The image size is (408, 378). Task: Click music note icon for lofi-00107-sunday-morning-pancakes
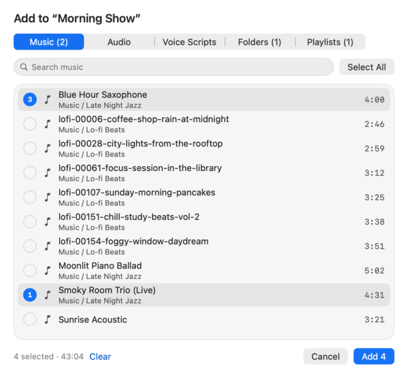click(x=48, y=197)
